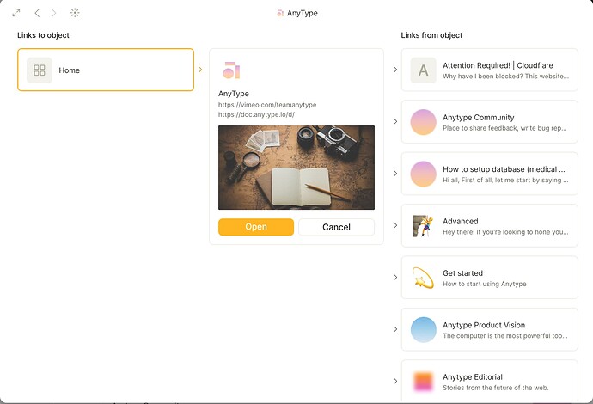Click the doc.anytype.io/d/ link

click(256, 114)
